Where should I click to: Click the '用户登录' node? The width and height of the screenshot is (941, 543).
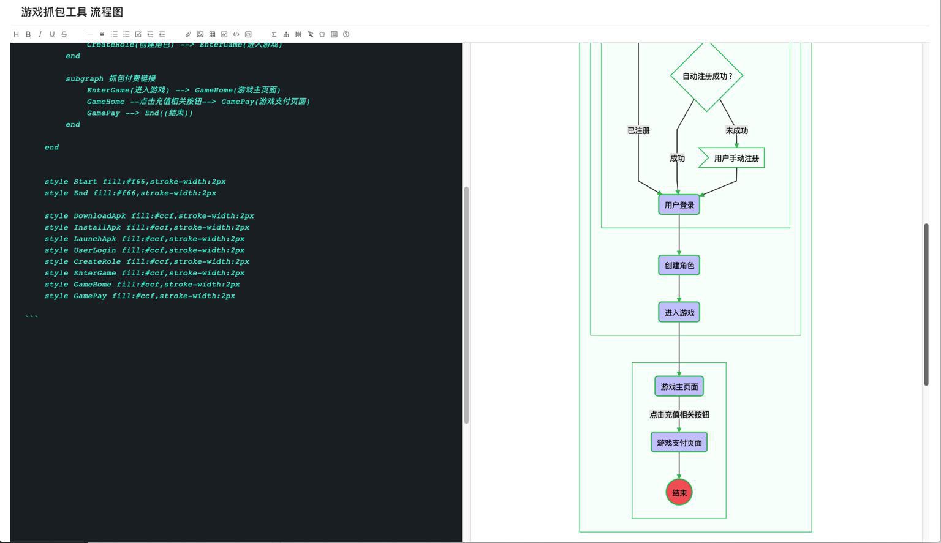[x=679, y=205]
